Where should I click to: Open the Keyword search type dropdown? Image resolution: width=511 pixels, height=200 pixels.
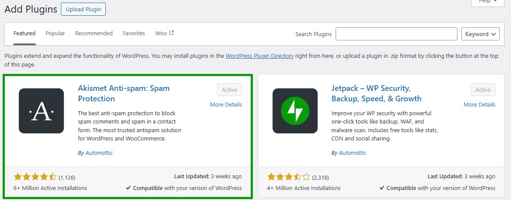[481, 34]
